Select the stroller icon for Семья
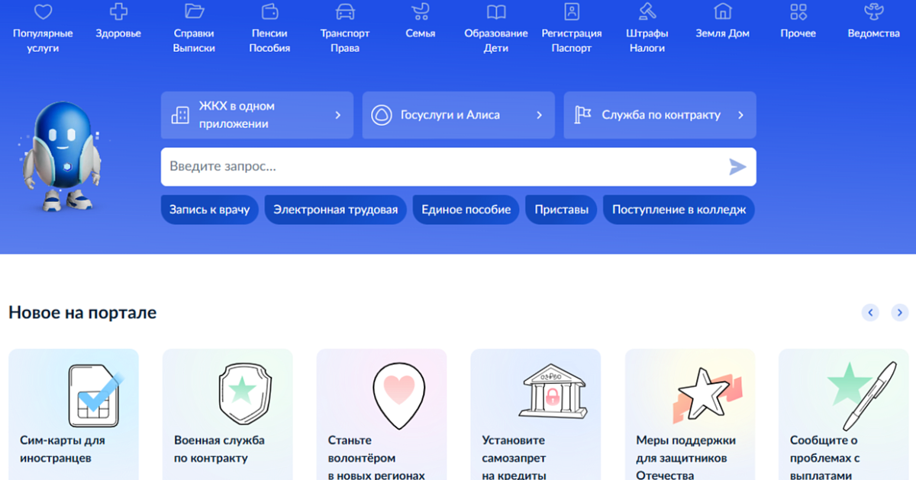Viewport: 916px width, 480px height. pos(421,11)
